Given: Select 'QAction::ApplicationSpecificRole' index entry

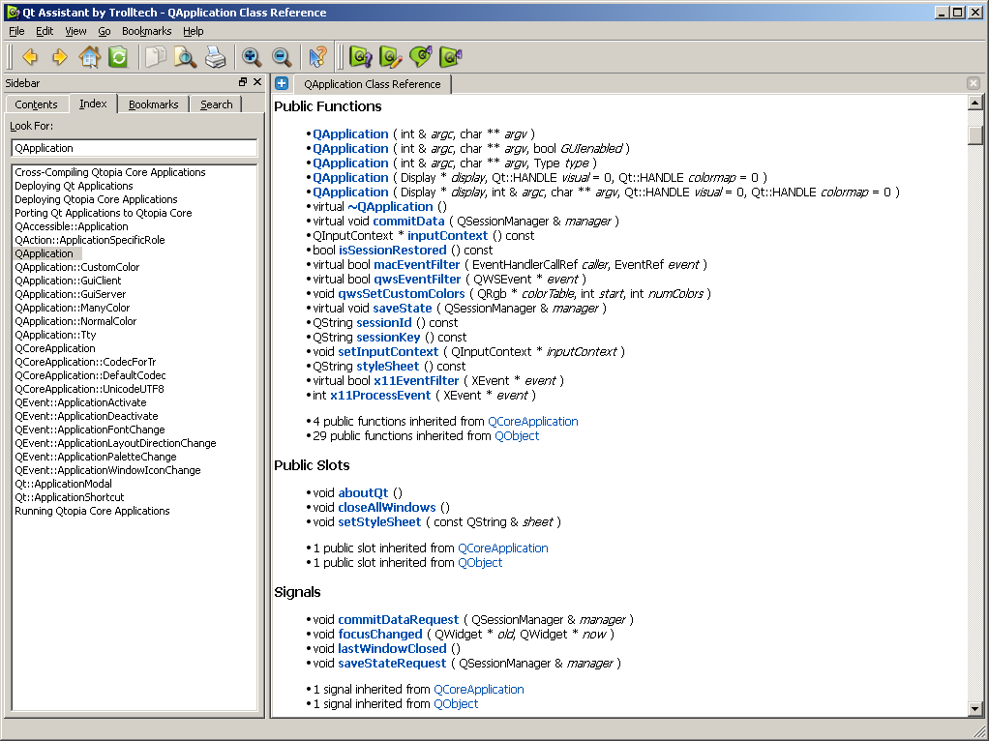Looking at the screenshot, I should point(90,240).
